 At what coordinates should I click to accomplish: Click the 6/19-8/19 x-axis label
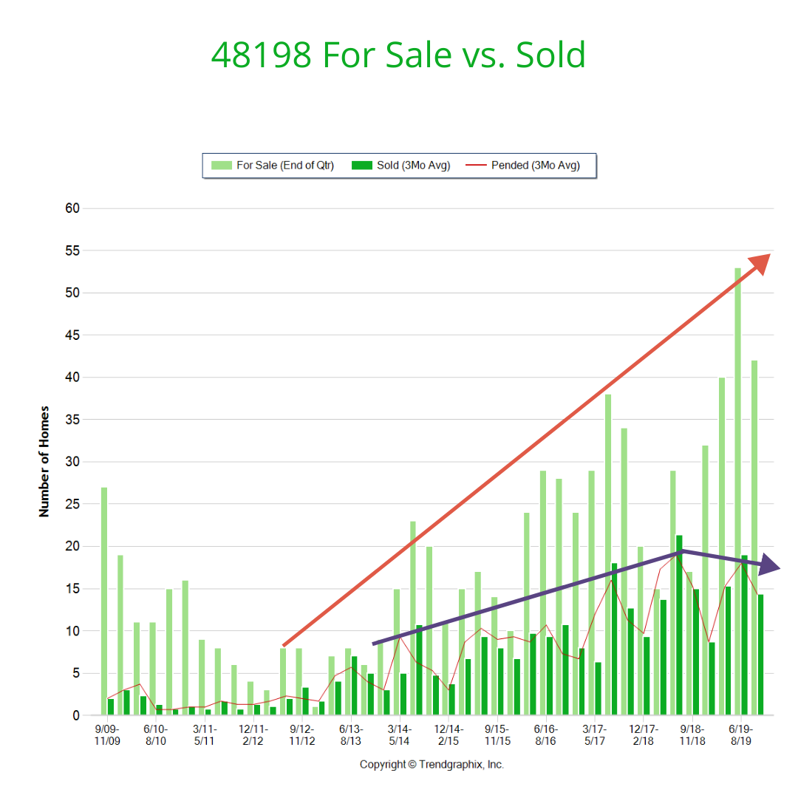[x=741, y=734]
